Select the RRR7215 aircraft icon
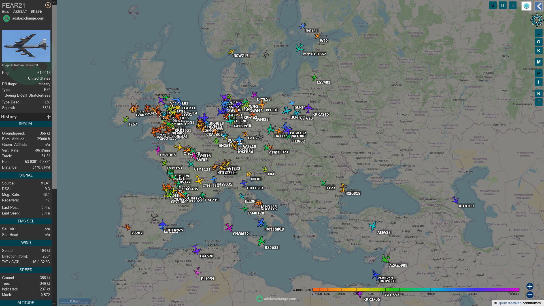The height and width of the screenshot is (306, 544). pyautogui.click(x=309, y=108)
